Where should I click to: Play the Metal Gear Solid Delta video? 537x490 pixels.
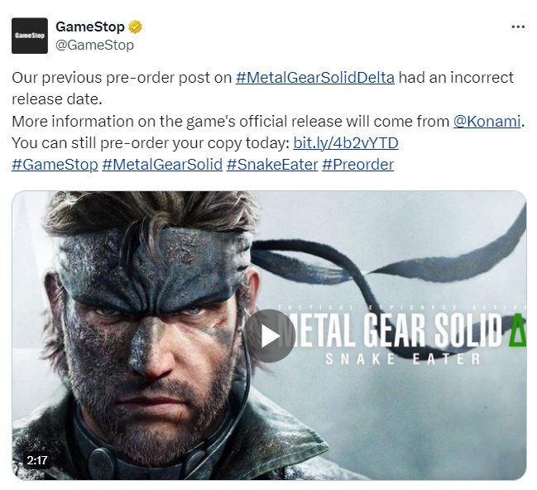click(x=269, y=335)
